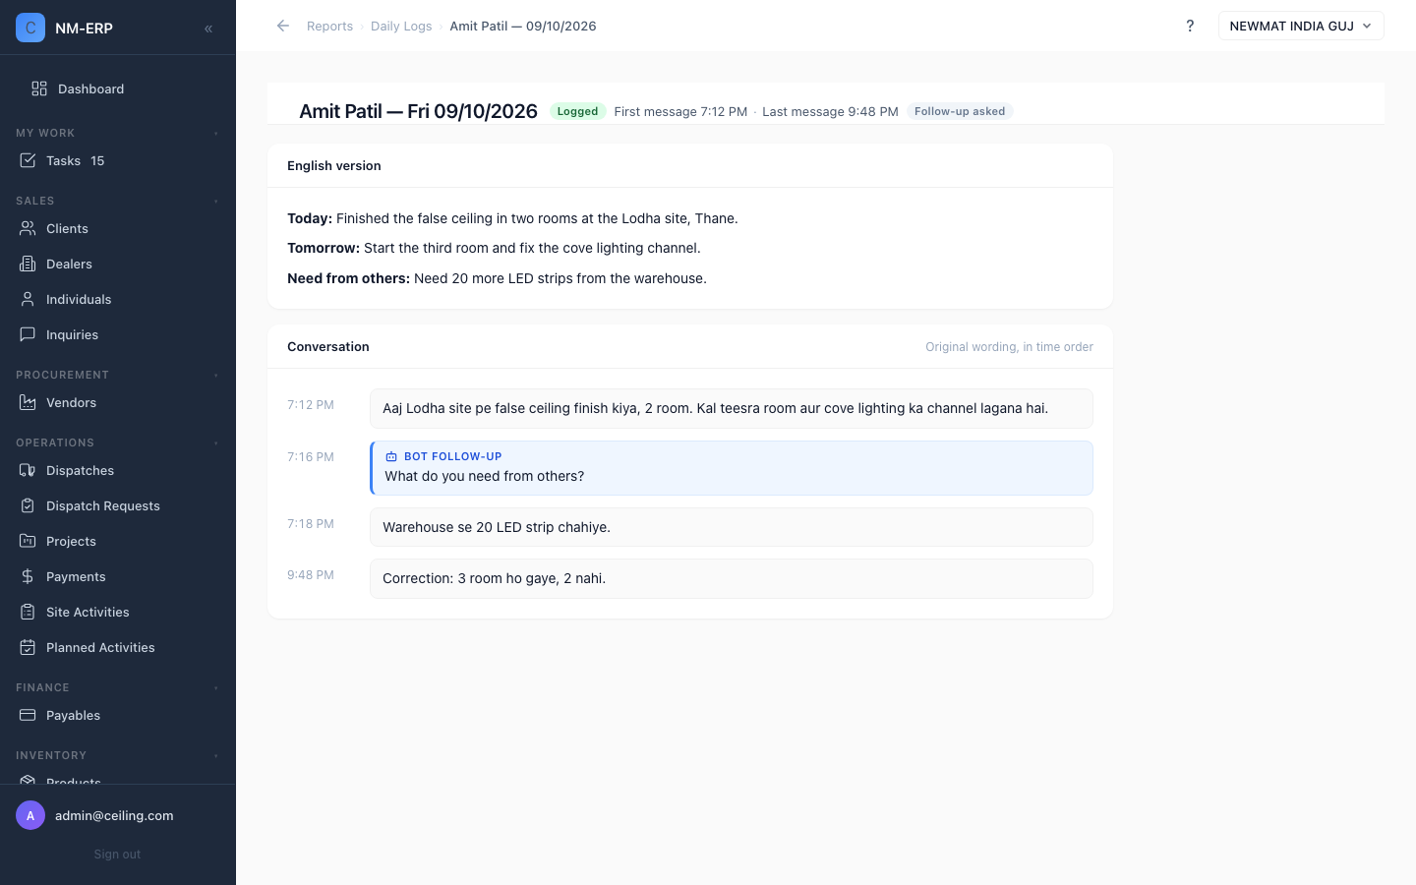This screenshot has width=1416, height=885.
Task: Collapse the PROCUREMENT section
Action: tap(215, 375)
